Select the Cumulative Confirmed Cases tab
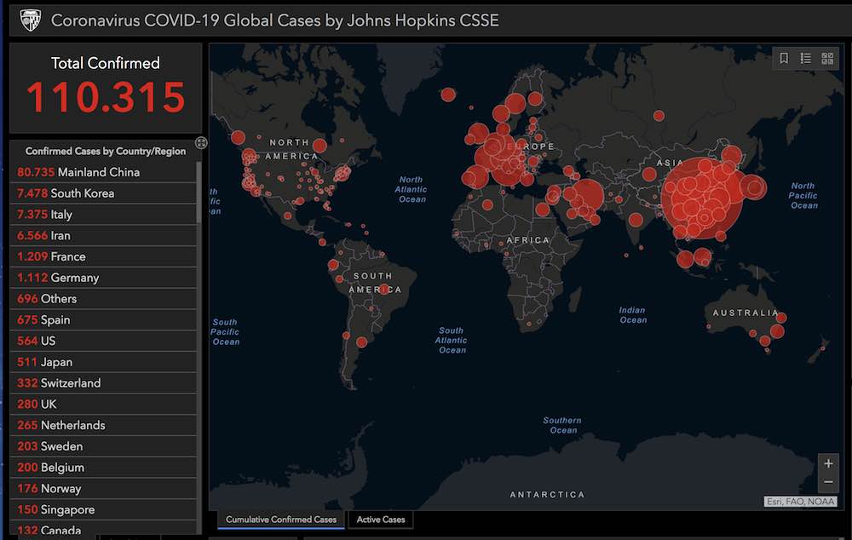 click(281, 520)
